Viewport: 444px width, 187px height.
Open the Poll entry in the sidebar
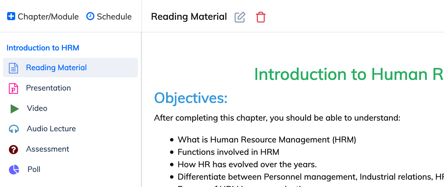pyautogui.click(x=70, y=169)
